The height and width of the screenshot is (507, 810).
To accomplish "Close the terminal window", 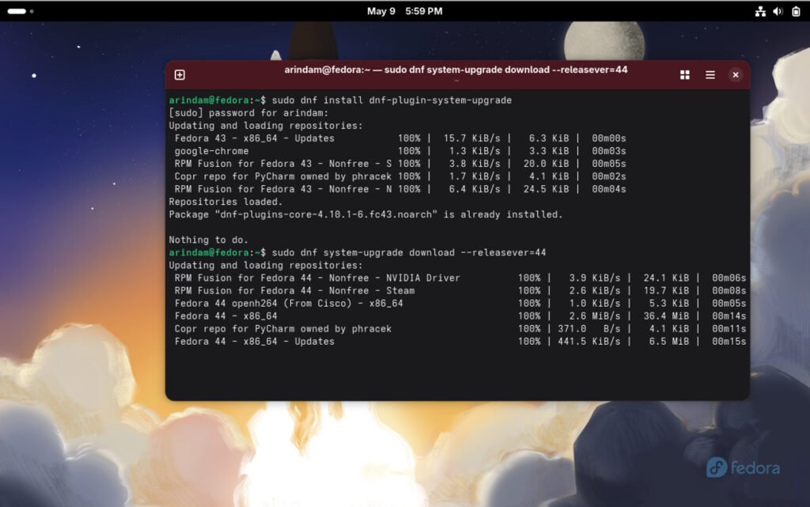I will pyautogui.click(x=736, y=75).
